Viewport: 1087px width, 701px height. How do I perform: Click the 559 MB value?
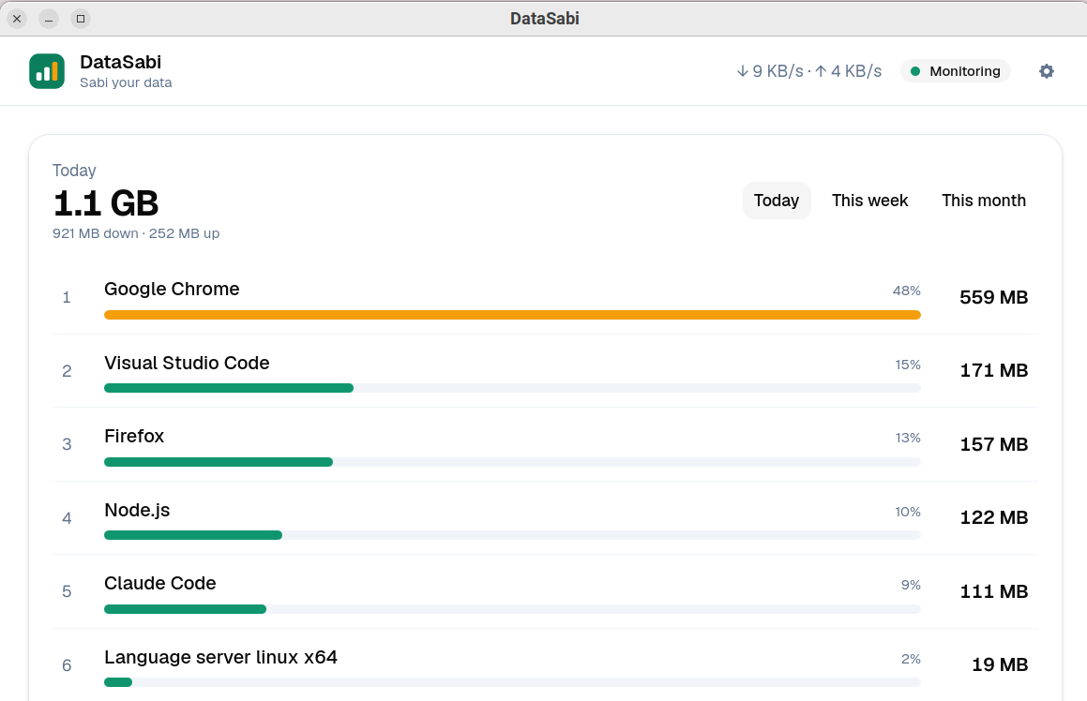click(x=993, y=298)
